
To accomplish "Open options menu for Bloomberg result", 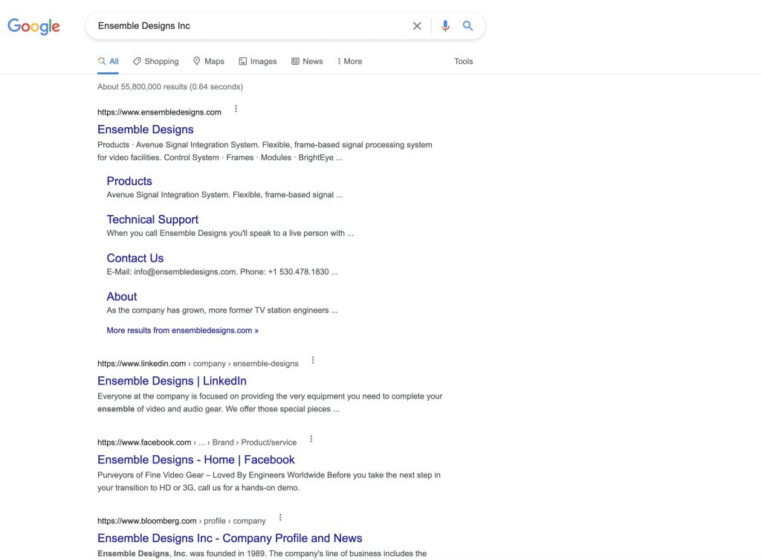I will [280, 518].
